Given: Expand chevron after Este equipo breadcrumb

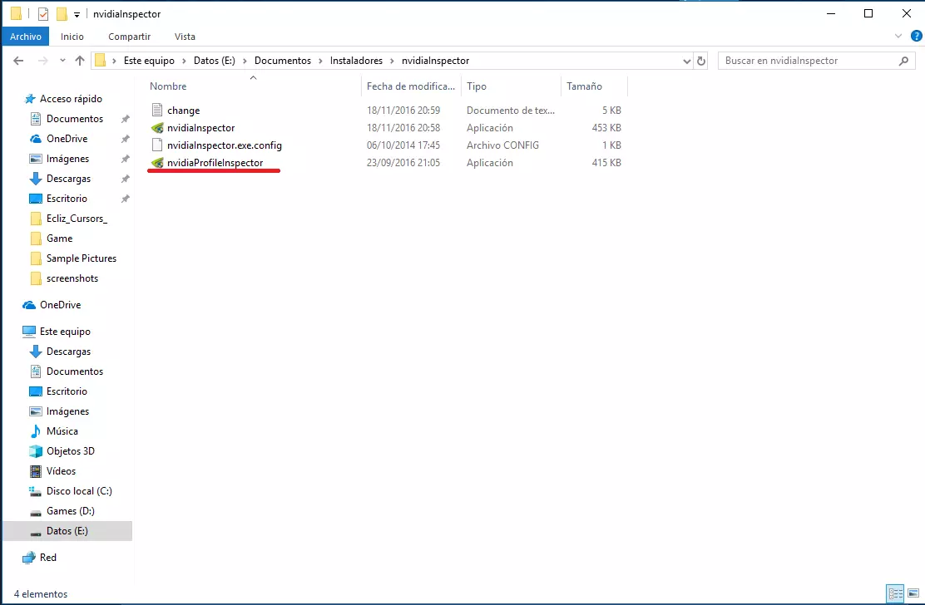Looking at the screenshot, I should (184, 61).
